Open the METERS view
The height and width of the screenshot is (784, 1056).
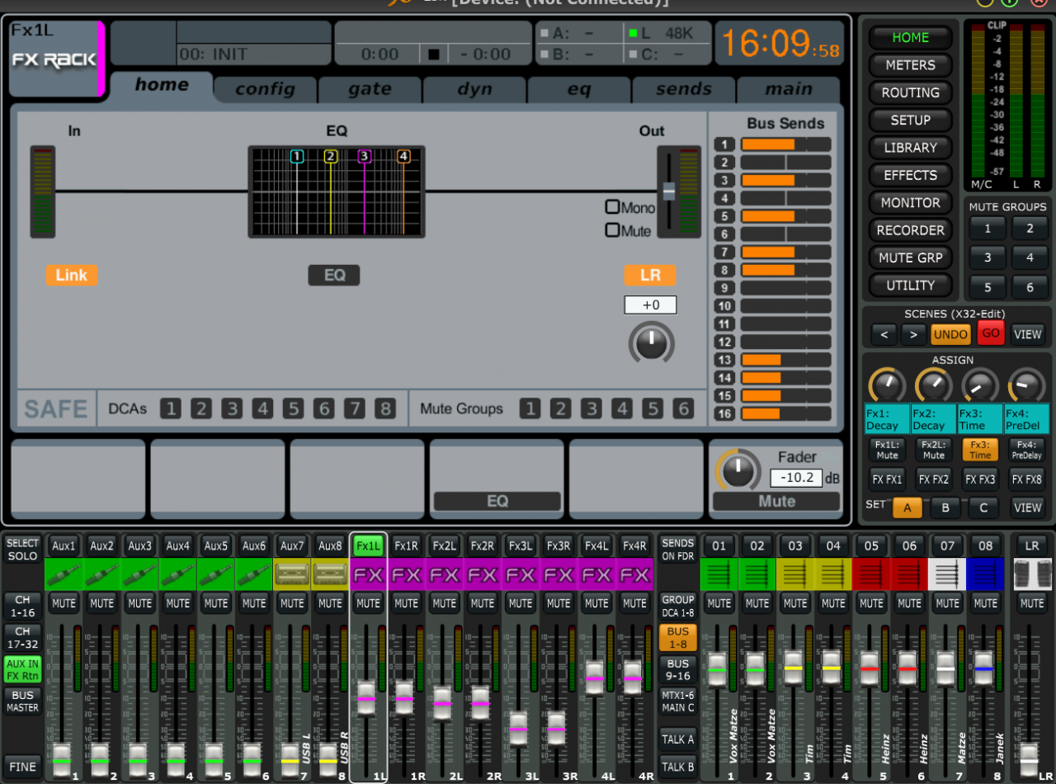[x=910, y=65]
